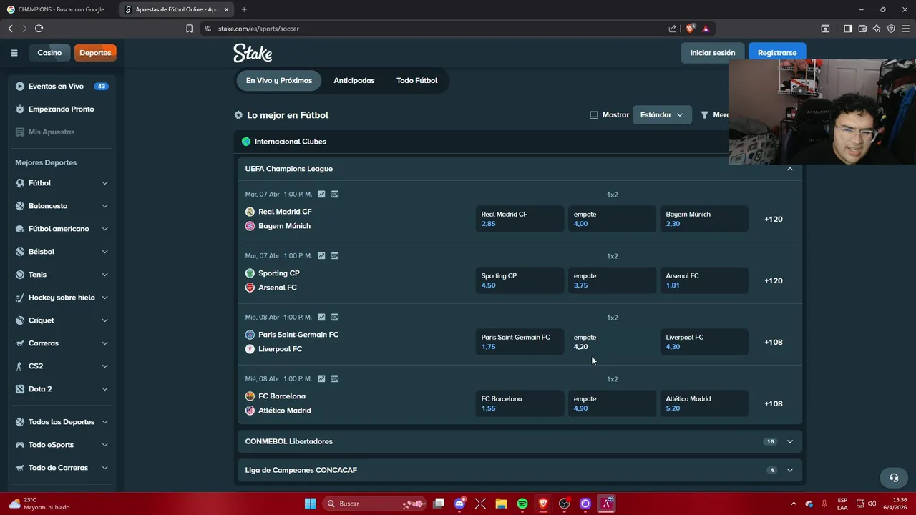Switch to the Todo Fútbol tab

[417, 81]
